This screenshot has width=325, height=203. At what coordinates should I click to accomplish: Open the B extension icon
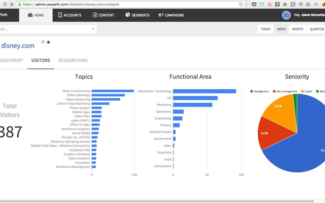(x=316, y=4)
